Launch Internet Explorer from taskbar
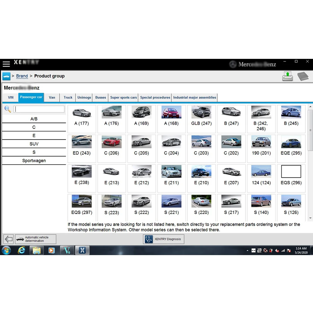The image size is (313, 313). point(21,250)
